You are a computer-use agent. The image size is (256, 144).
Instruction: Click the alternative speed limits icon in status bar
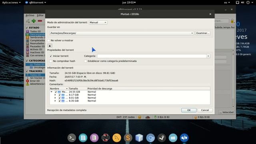point(148,117)
